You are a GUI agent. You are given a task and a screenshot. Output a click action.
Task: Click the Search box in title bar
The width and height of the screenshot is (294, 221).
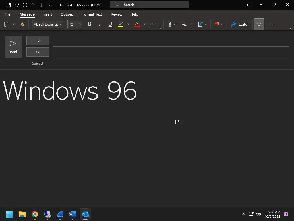(149, 5)
